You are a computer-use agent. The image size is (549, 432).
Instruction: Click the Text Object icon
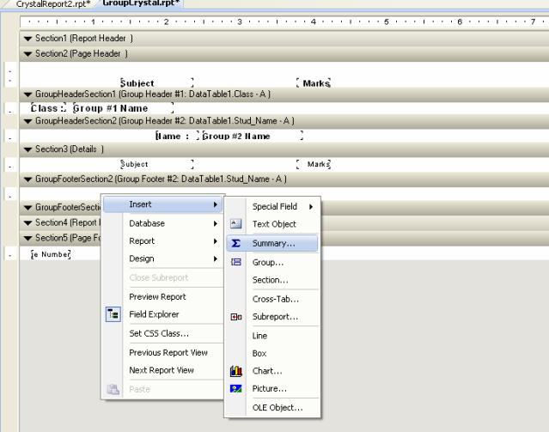point(236,224)
